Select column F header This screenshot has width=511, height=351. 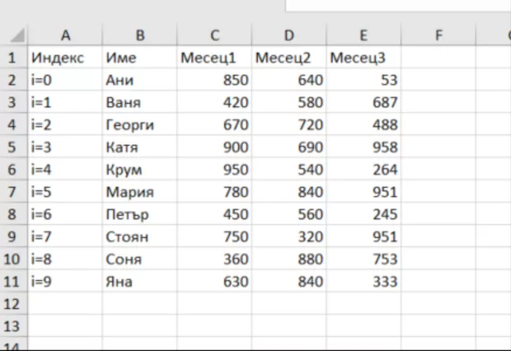438,35
